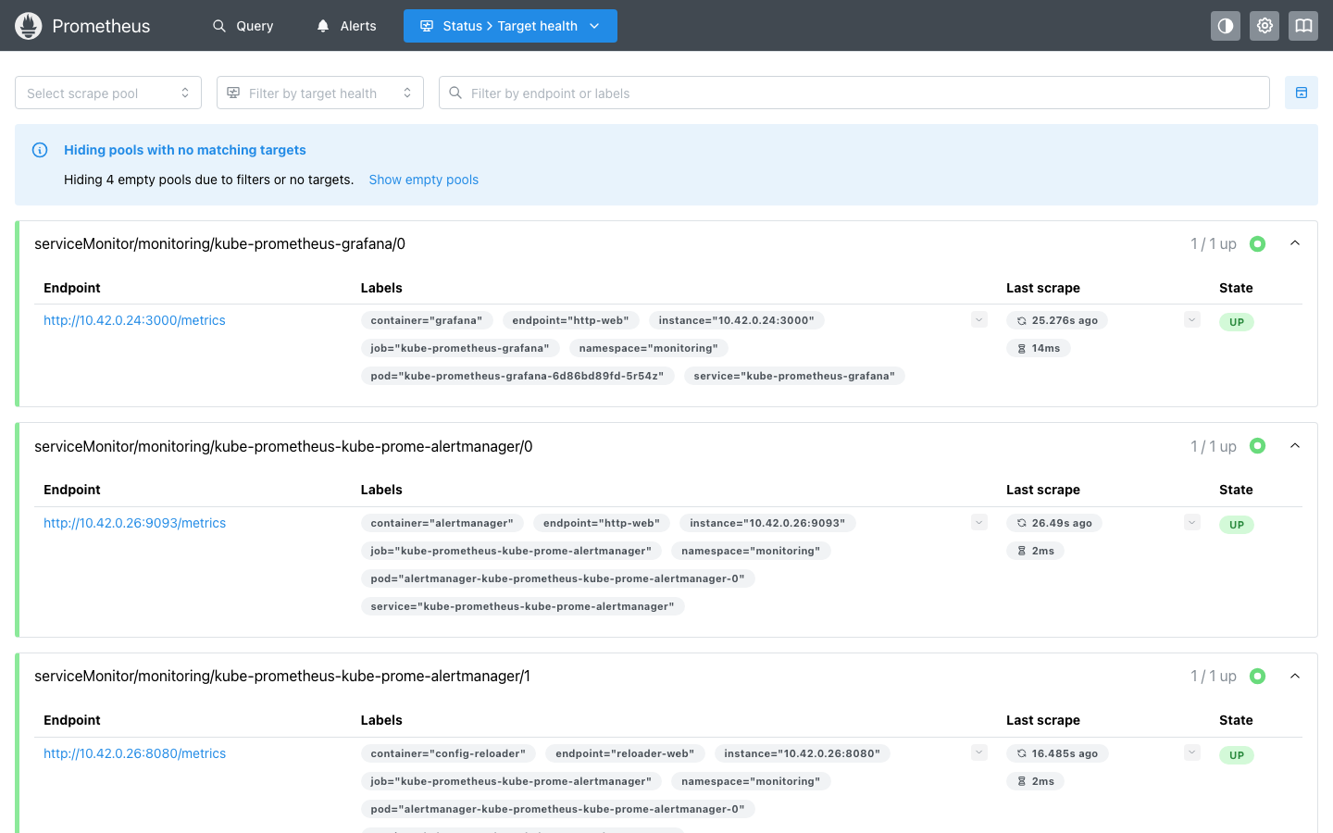Click the pod="kube-prometheus-grafana-6d86bd89fd-5r54z" label
Screen dimensions: 1333x833
click(x=517, y=376)
